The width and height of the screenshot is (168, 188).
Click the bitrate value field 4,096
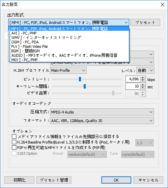[x=133, y=79]
